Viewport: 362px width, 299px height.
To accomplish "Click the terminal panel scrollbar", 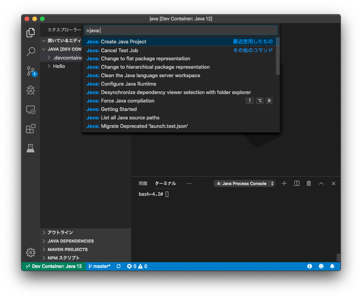I will (x=338, y=257).
